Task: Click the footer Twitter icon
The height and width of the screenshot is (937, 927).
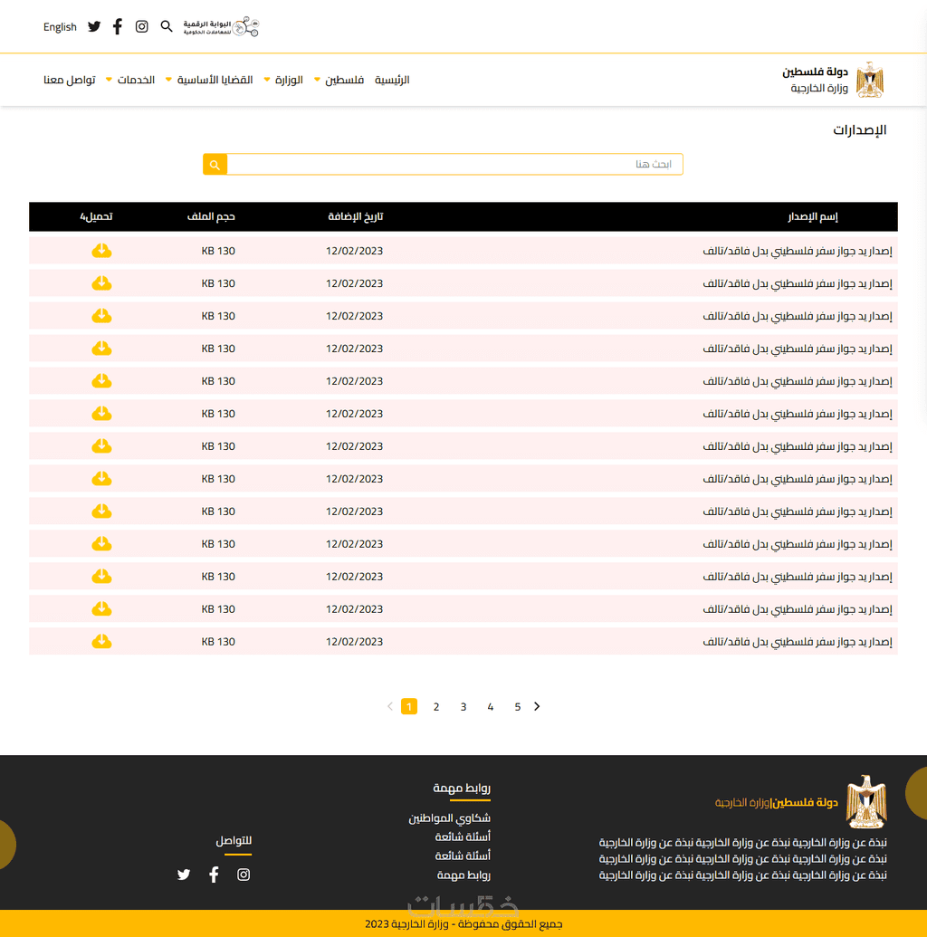Action: (184, 875)
